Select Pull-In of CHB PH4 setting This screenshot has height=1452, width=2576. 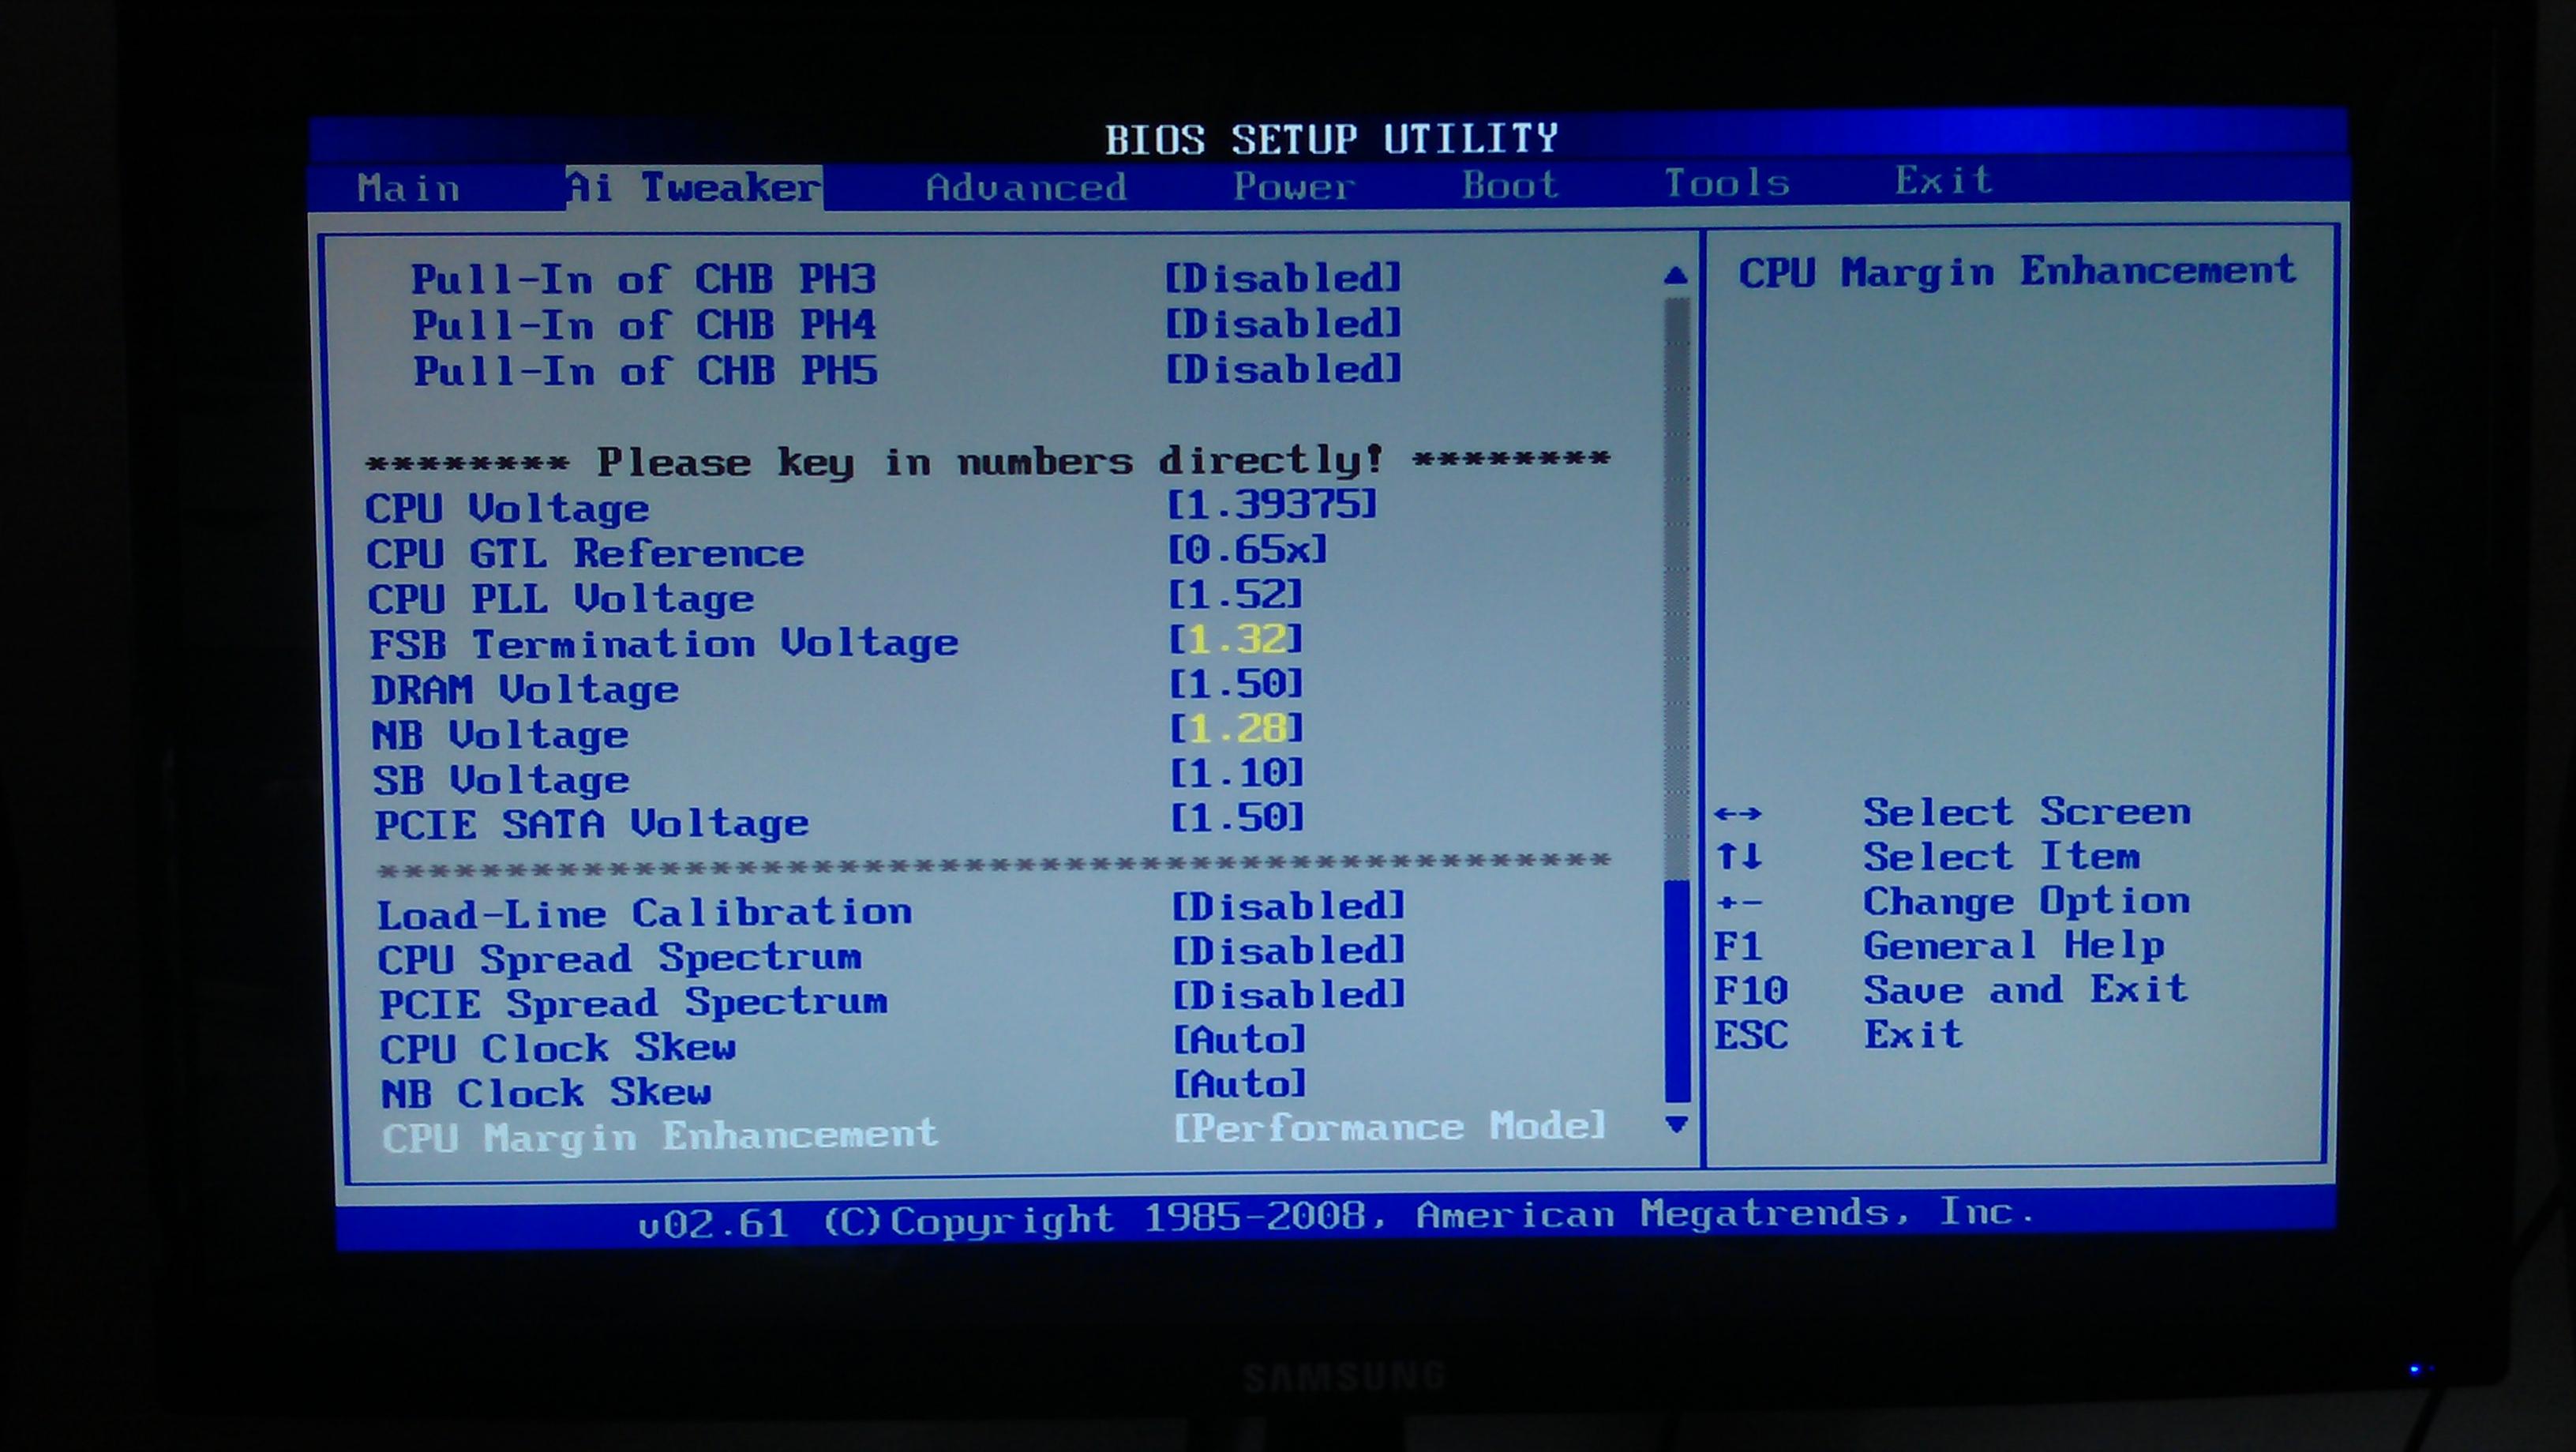[x=644, y=326]
